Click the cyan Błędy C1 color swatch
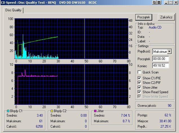The height and width of the screenshot is (133, 179). [x=8, y=111]
